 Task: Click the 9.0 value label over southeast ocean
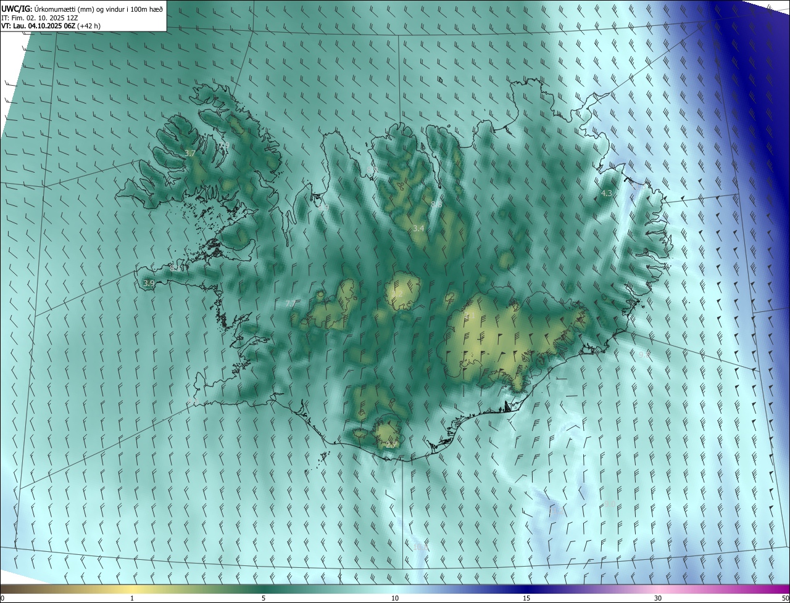pos(609,504)
